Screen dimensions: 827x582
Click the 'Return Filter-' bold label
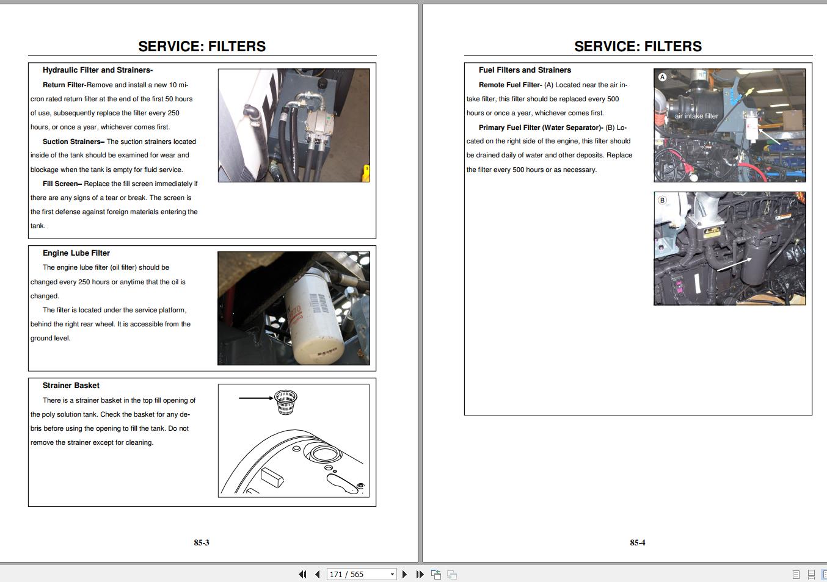[65, 85]
